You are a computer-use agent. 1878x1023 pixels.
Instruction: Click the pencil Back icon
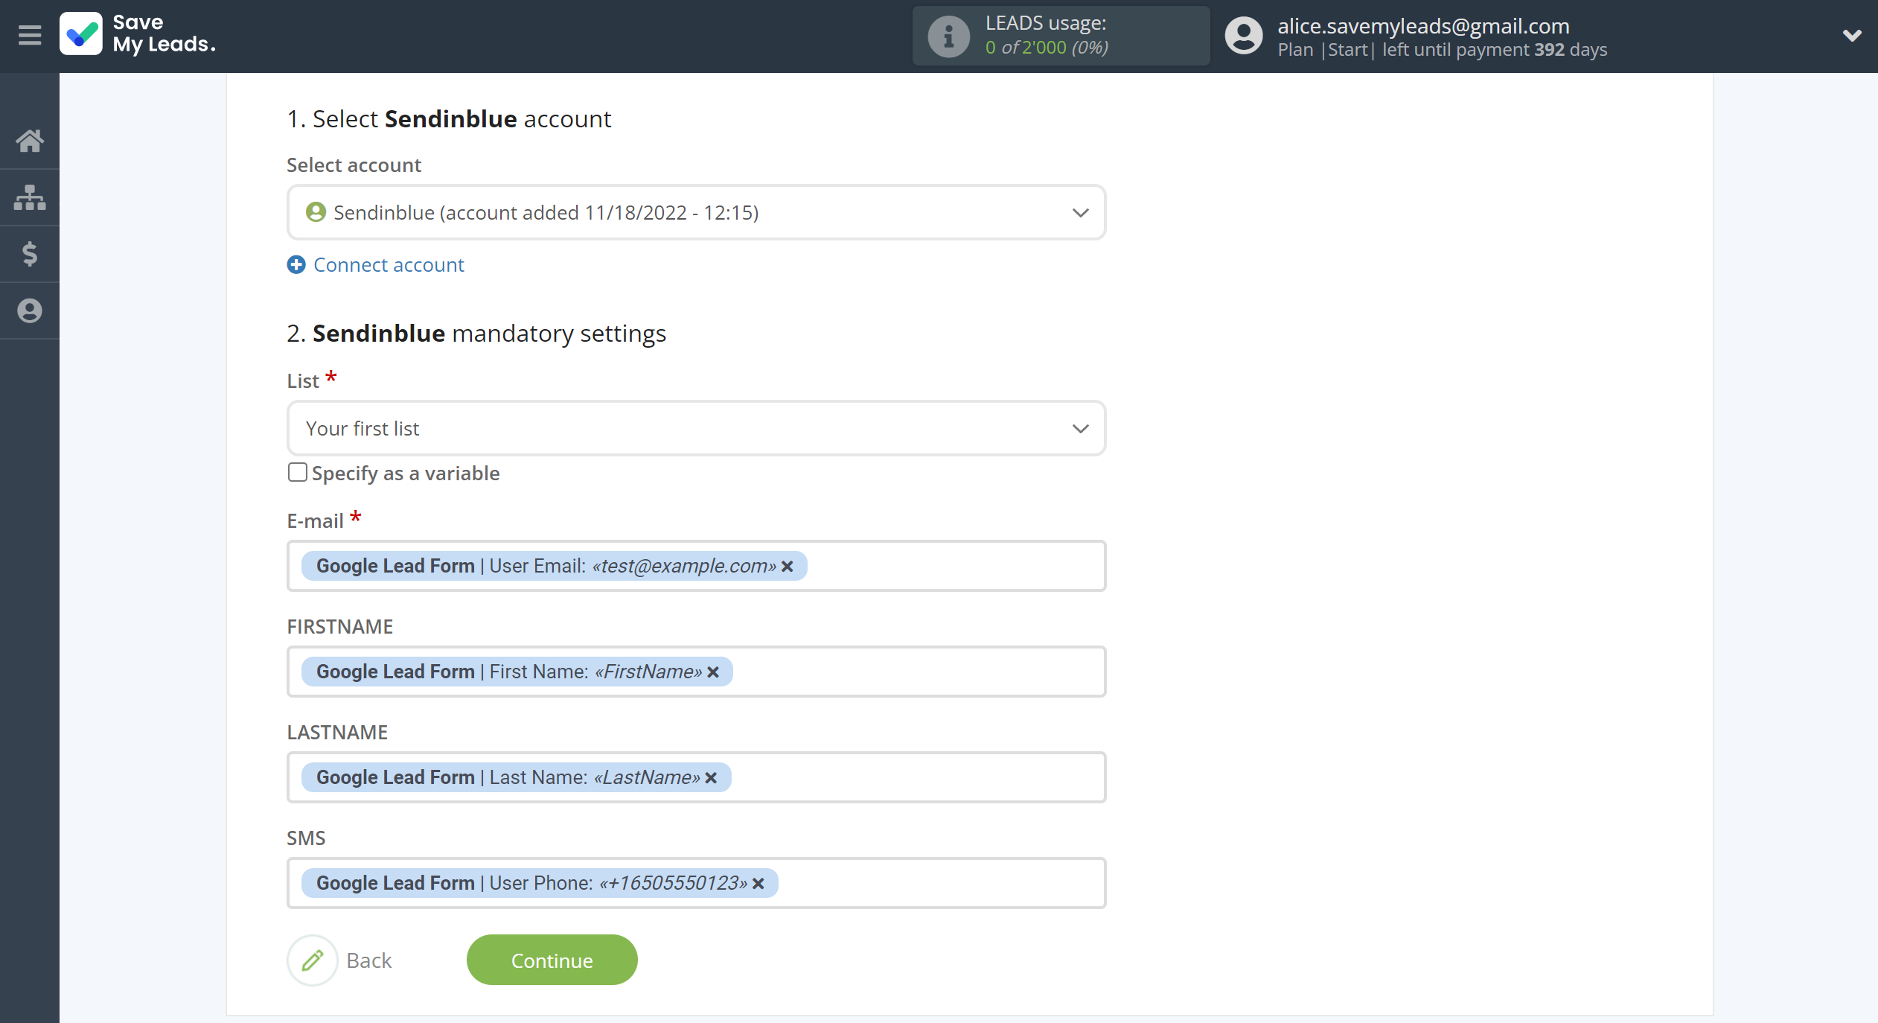coord(313,960)
